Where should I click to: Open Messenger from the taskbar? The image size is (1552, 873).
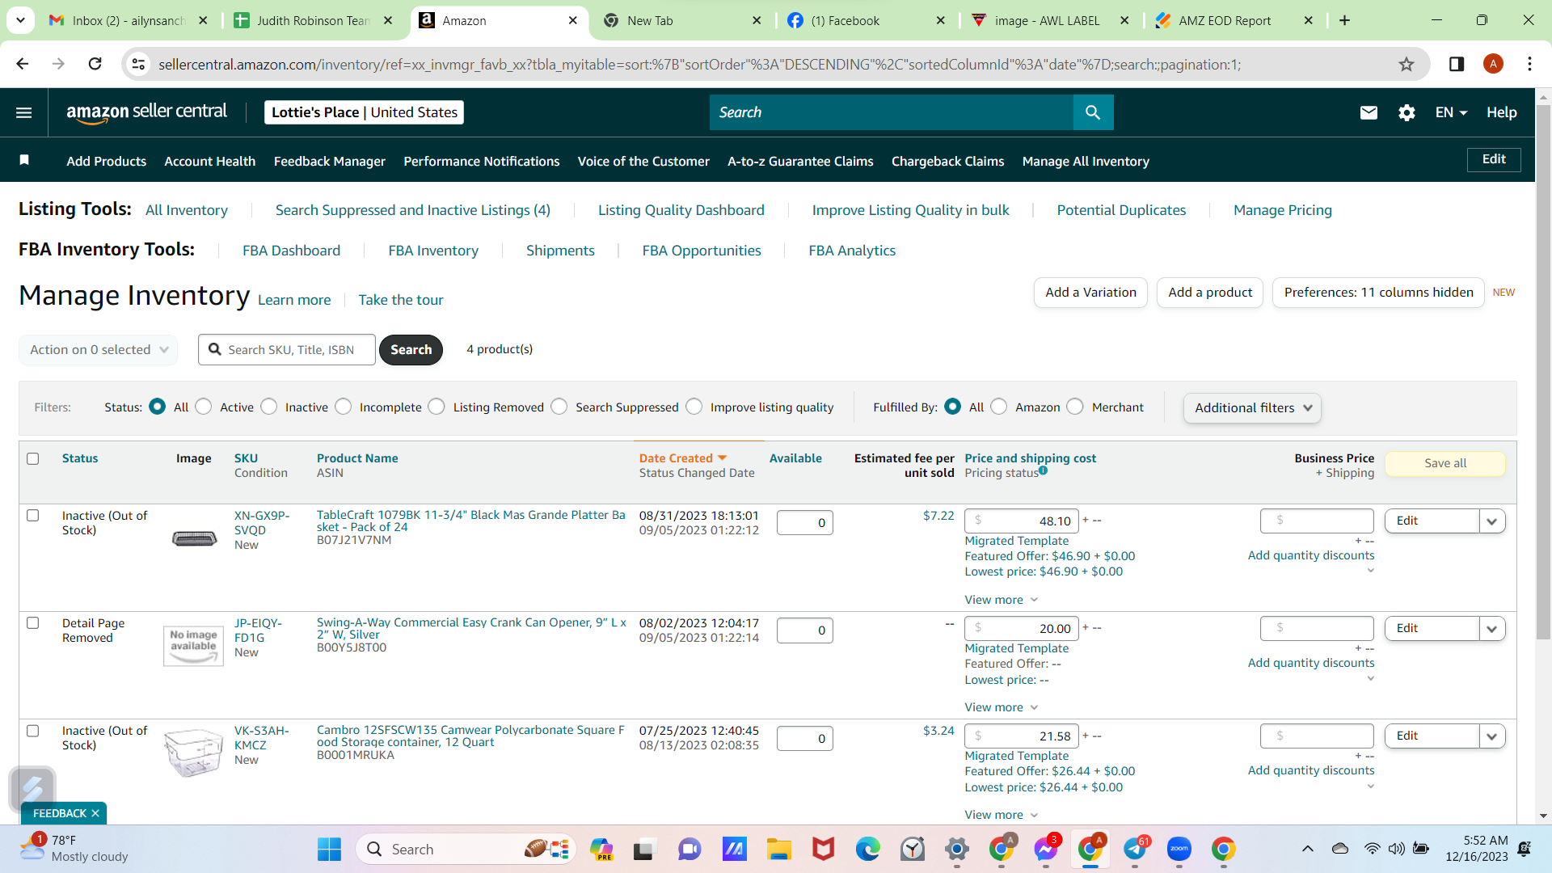[1046, 849]
